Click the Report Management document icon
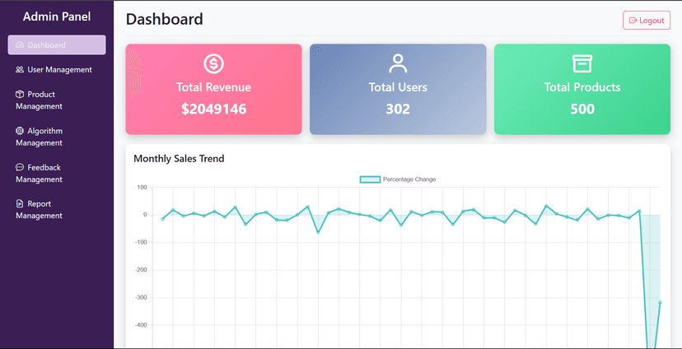 point(20,204)
